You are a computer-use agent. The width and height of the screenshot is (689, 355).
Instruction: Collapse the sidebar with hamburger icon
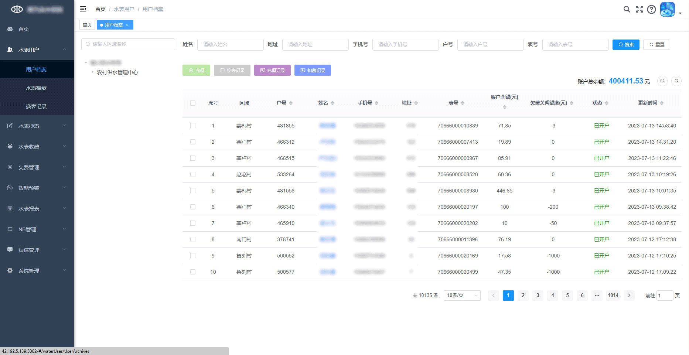click(83, 9)
